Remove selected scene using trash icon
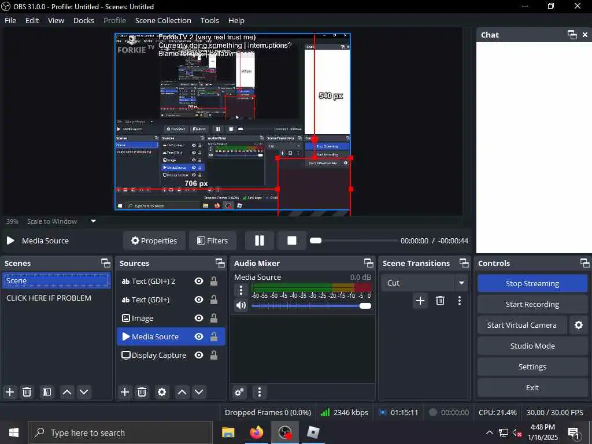 [27, 392]
